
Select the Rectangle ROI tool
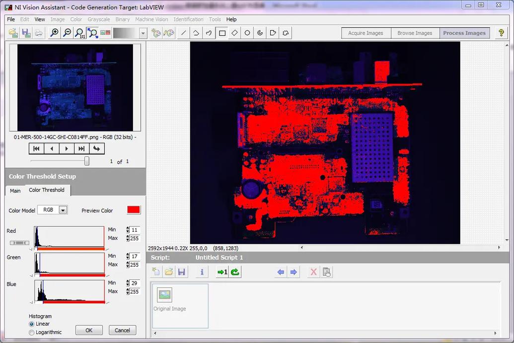click(x=222, y=33)
